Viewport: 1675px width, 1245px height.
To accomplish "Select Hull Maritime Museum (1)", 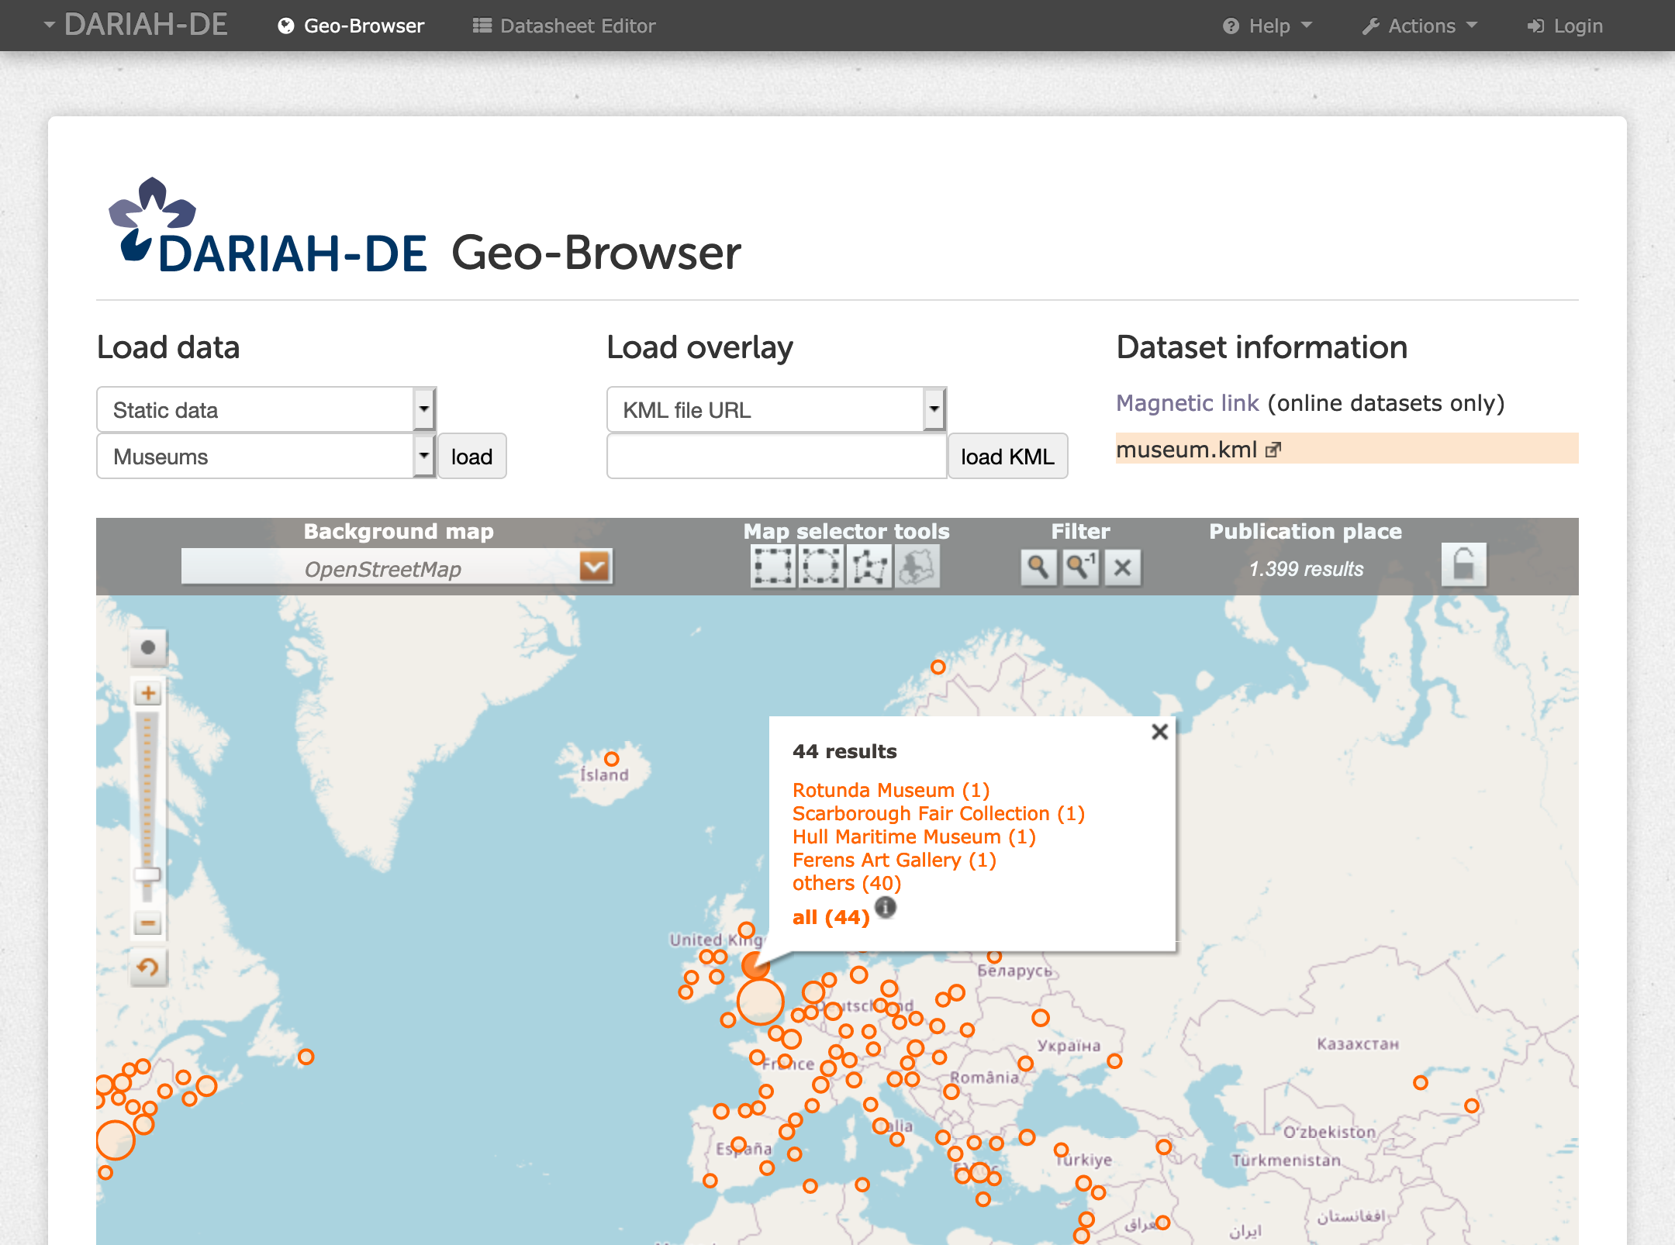I will 914,836.
